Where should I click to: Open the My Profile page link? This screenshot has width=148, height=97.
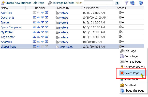[7, 32]
